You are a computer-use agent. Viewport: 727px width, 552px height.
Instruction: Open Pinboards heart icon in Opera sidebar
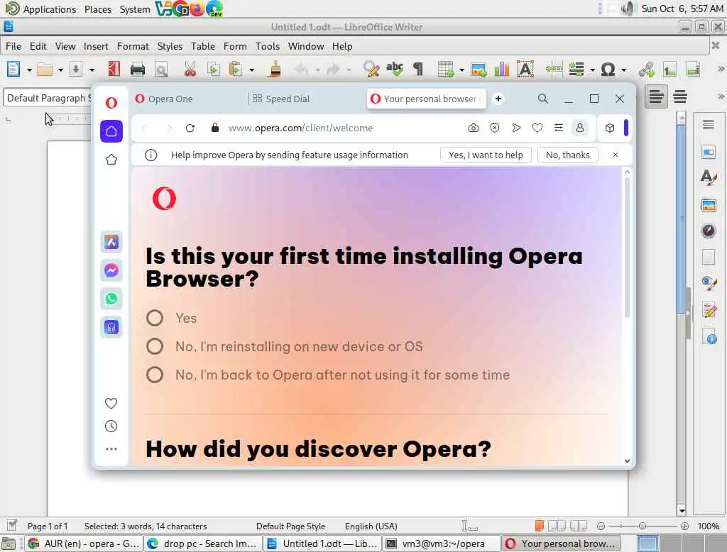point(111,403)
